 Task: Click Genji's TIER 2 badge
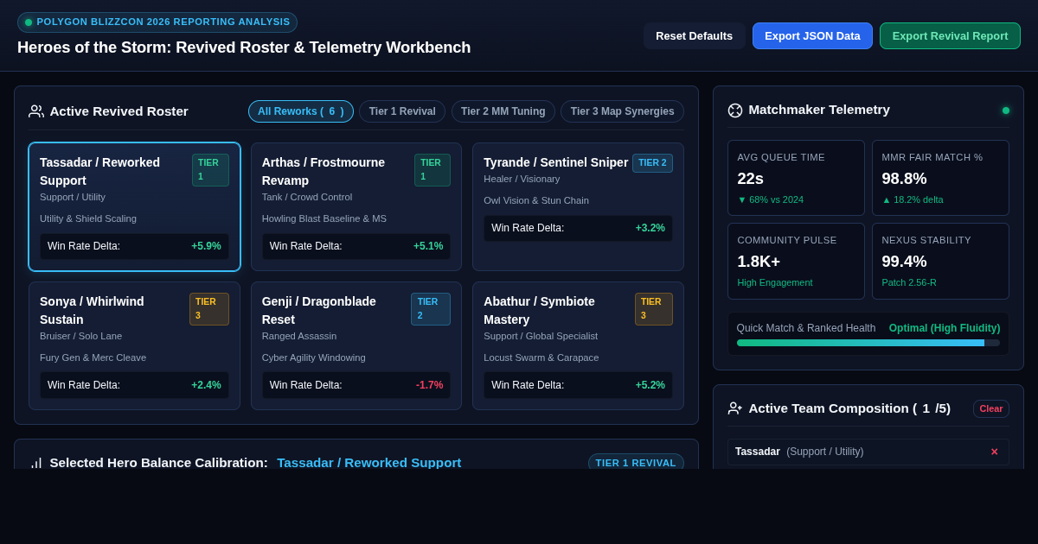click(431, 309)
